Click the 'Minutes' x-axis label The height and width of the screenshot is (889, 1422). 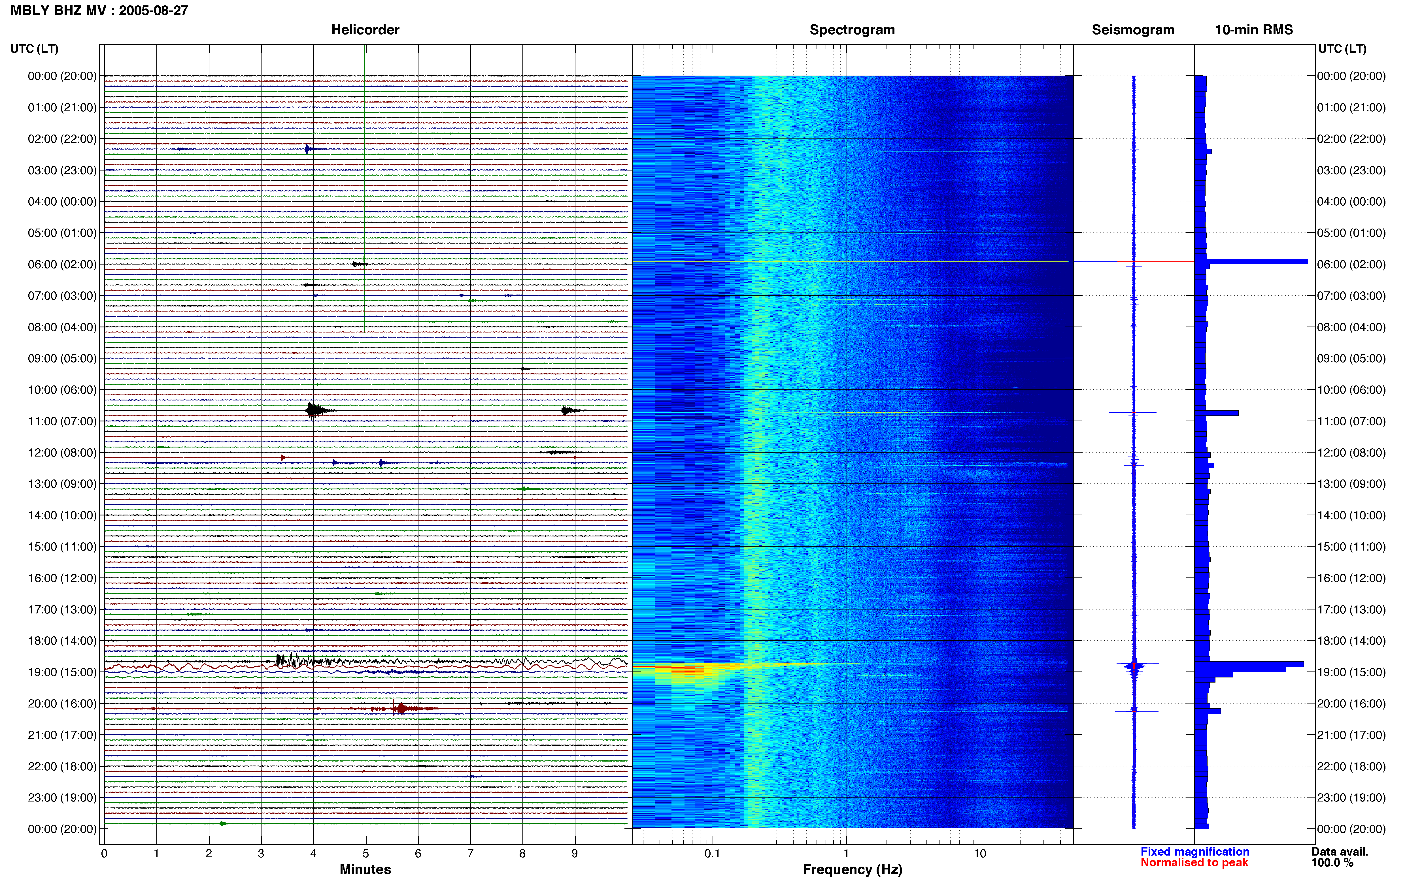365,869
